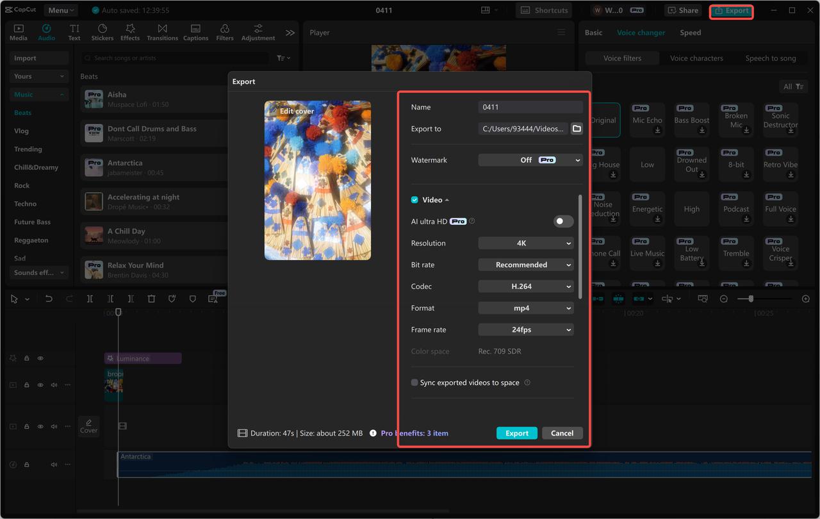Open the Frame rate dropdown showing 24fps
Viewport: 820px width, 519px height.
525,329
